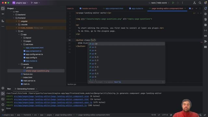Open Terminal tool window icon
208x117 pixels.
pyautogui.click(x=3, y=99)
